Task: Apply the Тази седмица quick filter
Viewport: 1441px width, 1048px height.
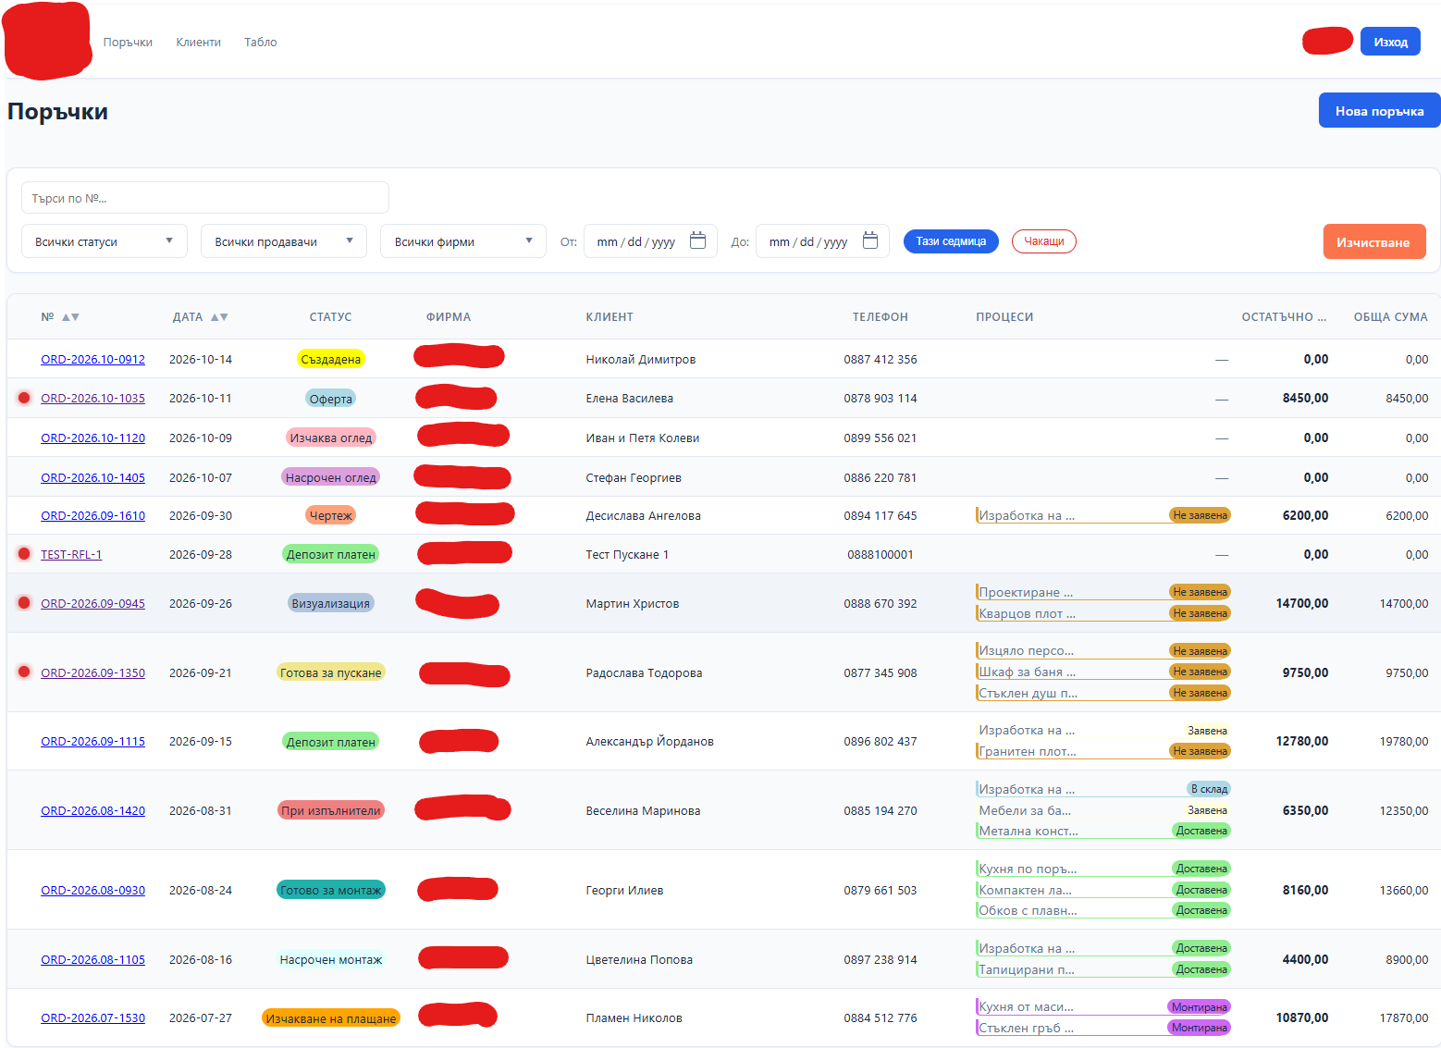Action: coord(951,241)
